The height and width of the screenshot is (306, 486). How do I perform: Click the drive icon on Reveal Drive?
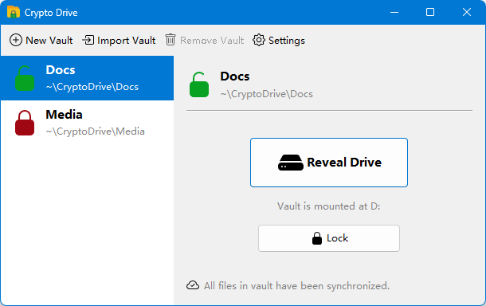tap(291, 163)
